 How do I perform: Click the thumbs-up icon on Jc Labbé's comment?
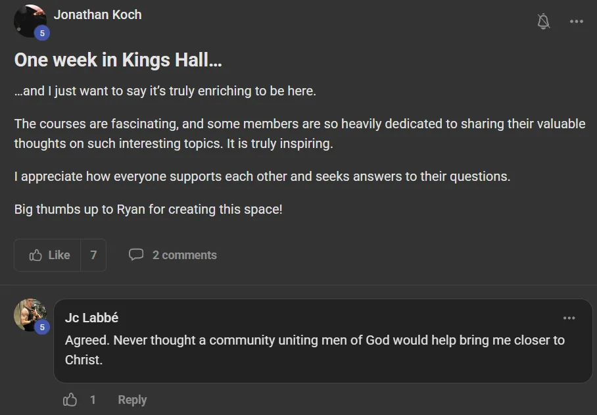[x=70, y=399]
